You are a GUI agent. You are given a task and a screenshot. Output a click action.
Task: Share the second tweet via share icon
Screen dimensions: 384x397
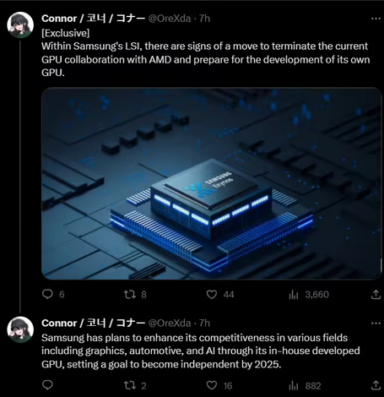point(376,385)
